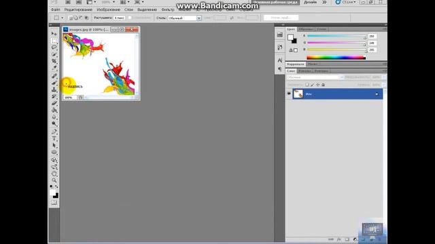Switch to the Маски tab
This screenshot has width=435, height=244.
coord(313,64)
